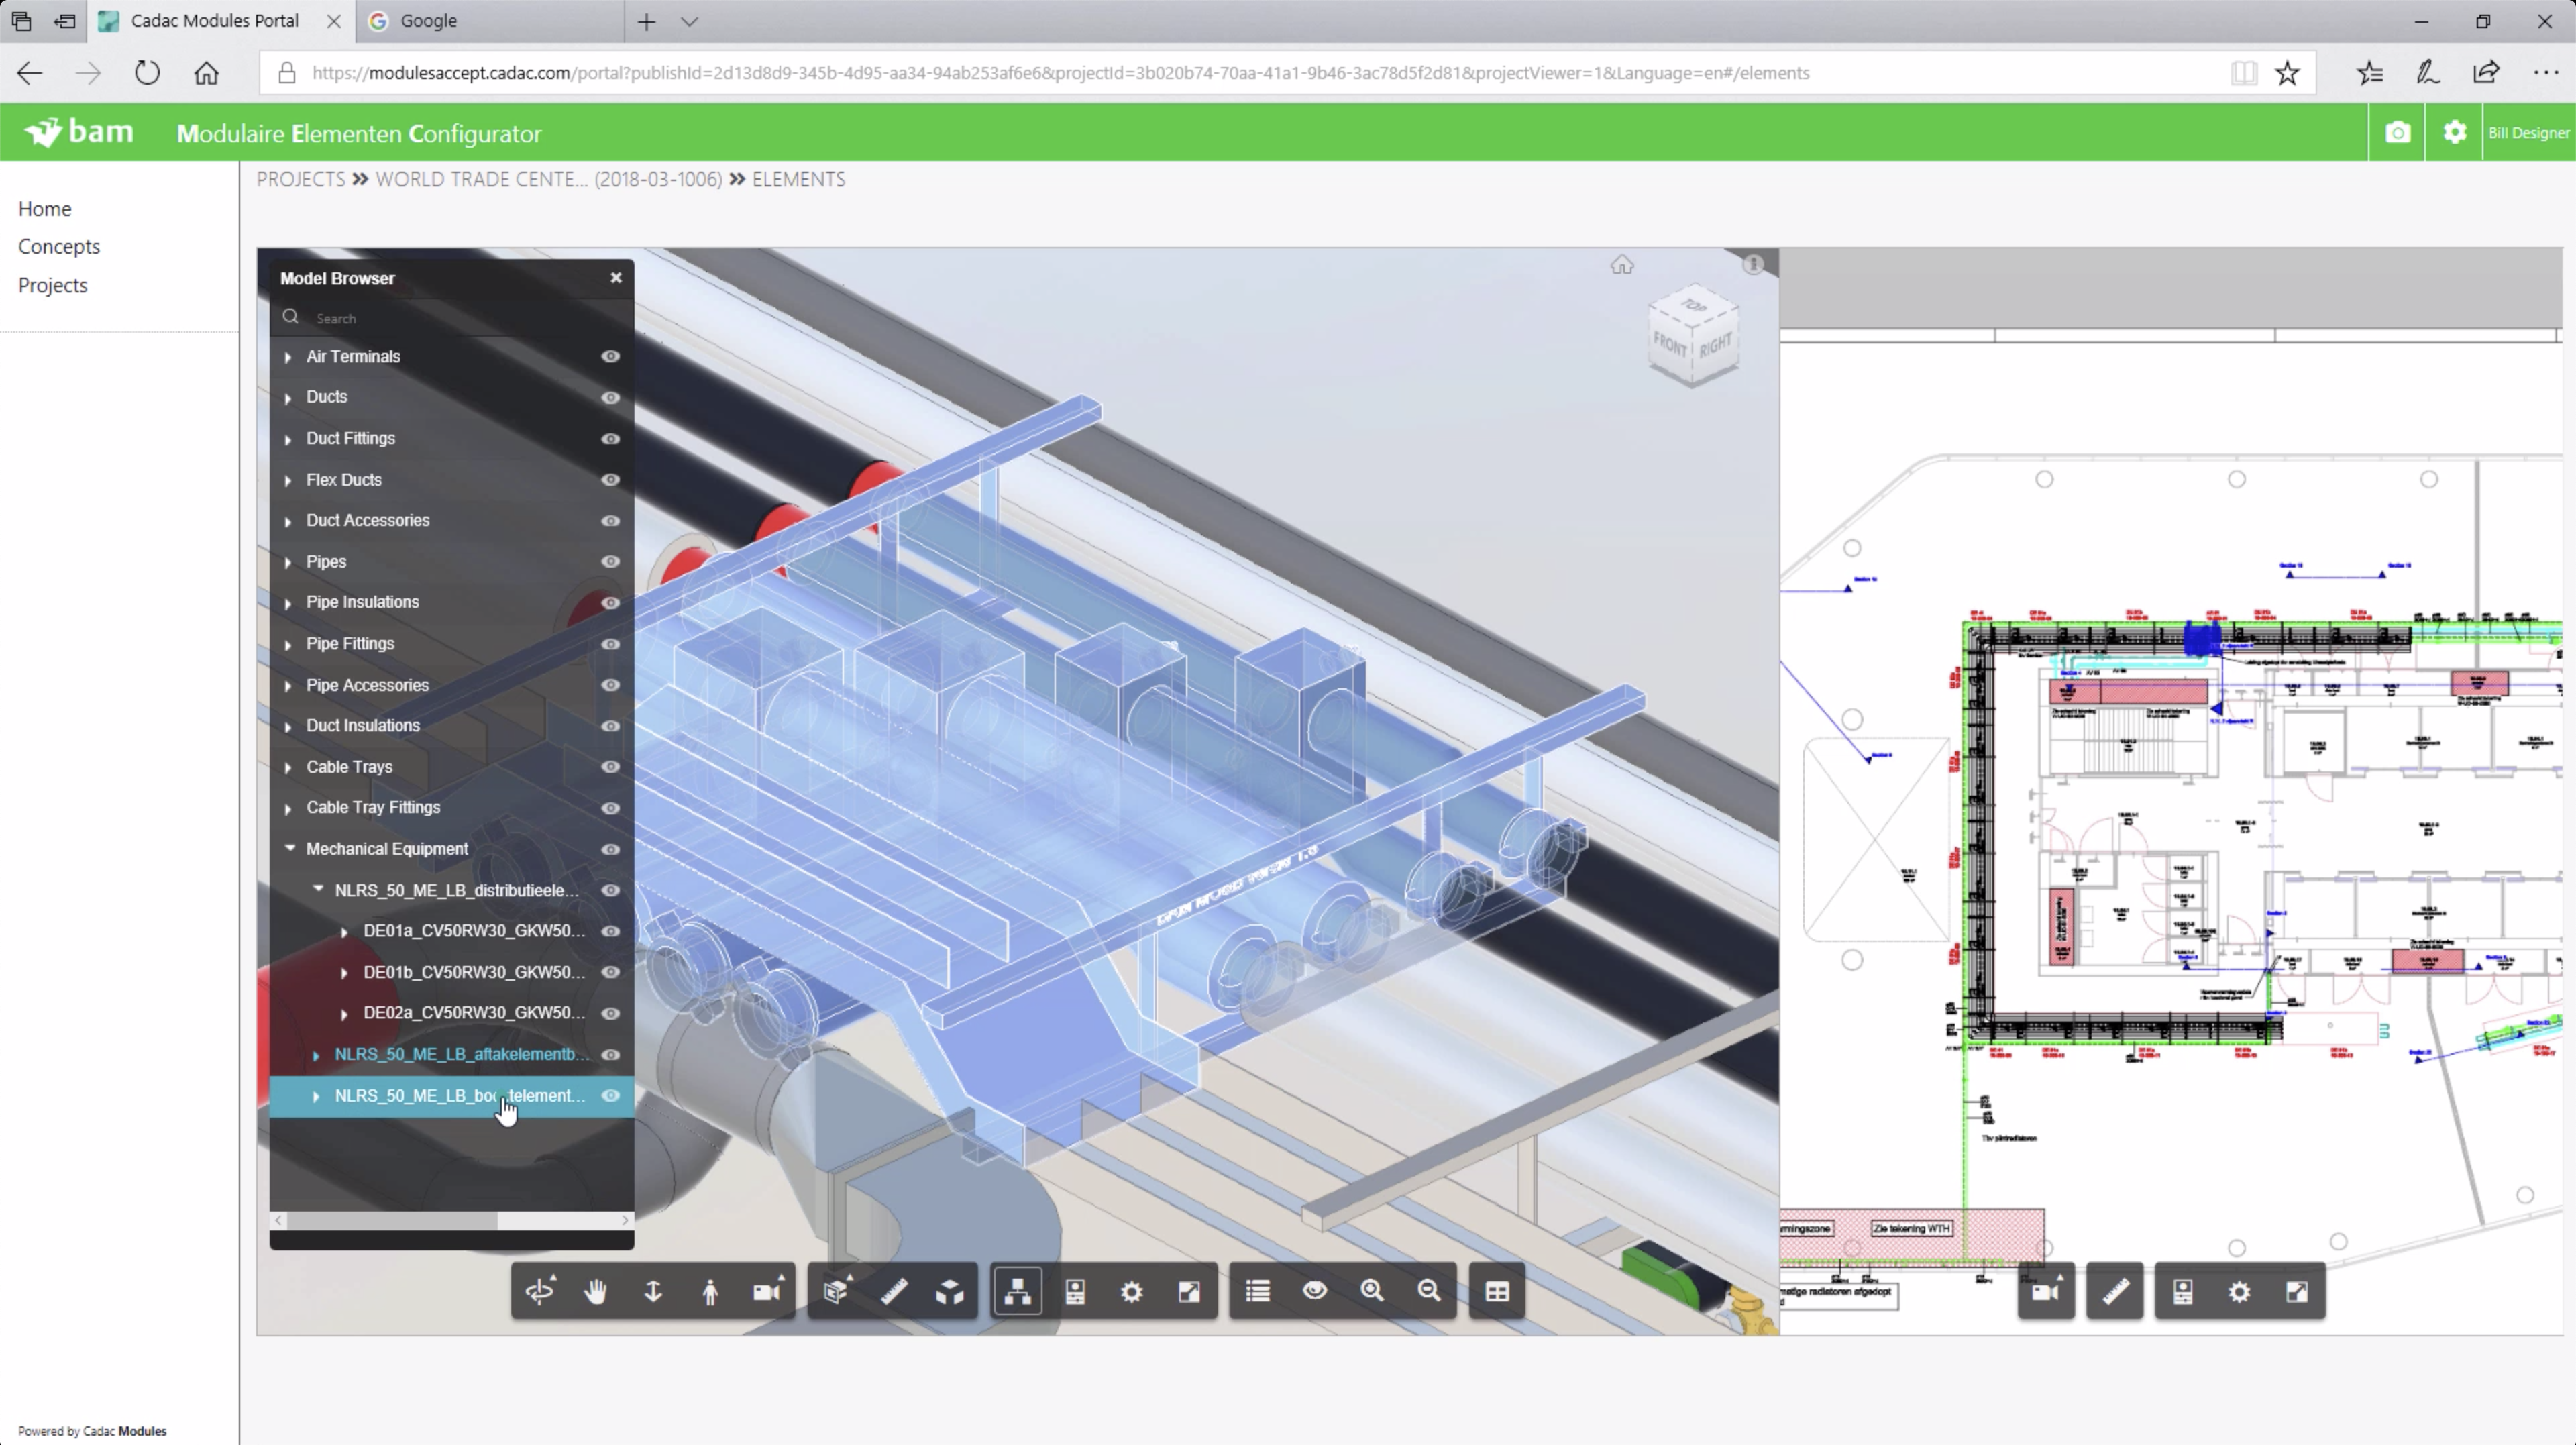2576x1445 pixels.
Task: Expand the Duct Accessories node
Action: pyautogui.click(x=288, y=521)
